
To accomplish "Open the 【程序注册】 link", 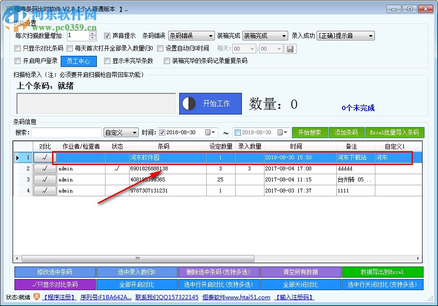I will coord(59,297).
